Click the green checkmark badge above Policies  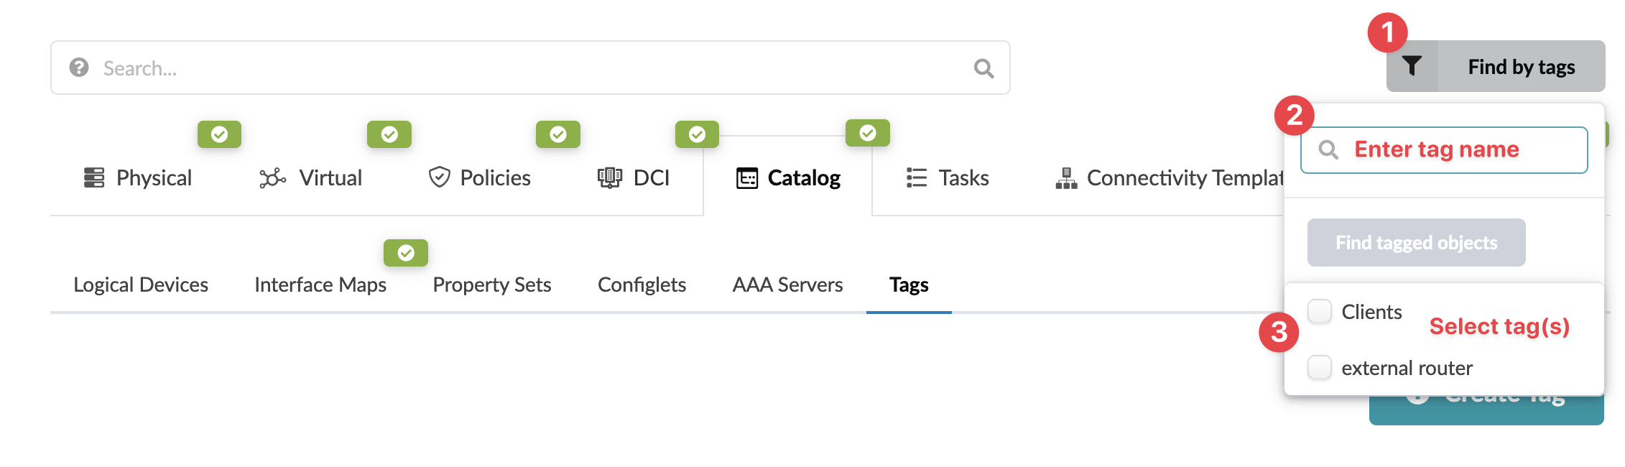[x=558, y=134]
